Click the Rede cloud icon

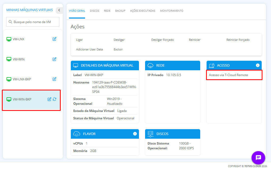150,66
